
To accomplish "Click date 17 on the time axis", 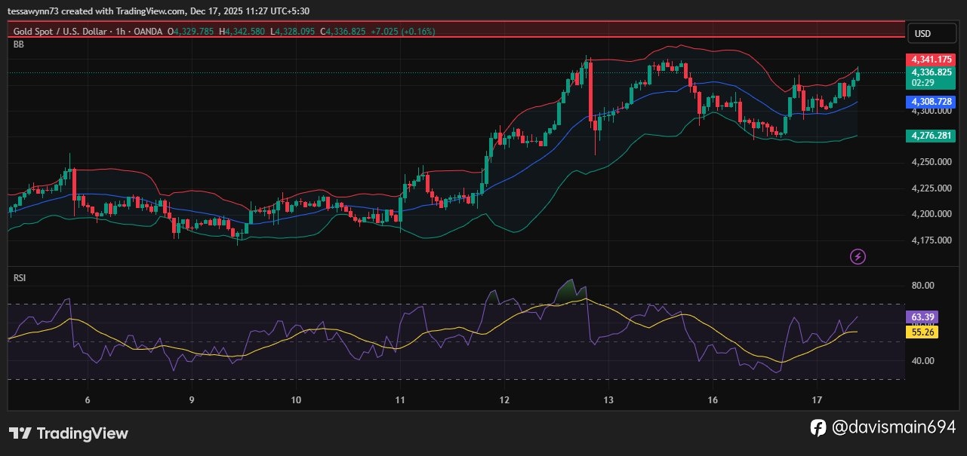I will click(817, 399).
